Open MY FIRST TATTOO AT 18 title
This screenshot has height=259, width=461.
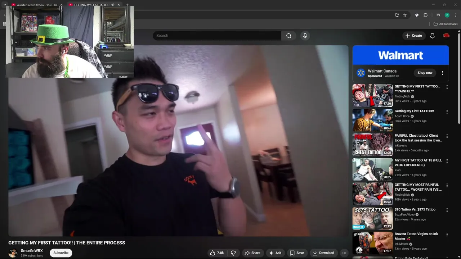(x=418, y=163)
